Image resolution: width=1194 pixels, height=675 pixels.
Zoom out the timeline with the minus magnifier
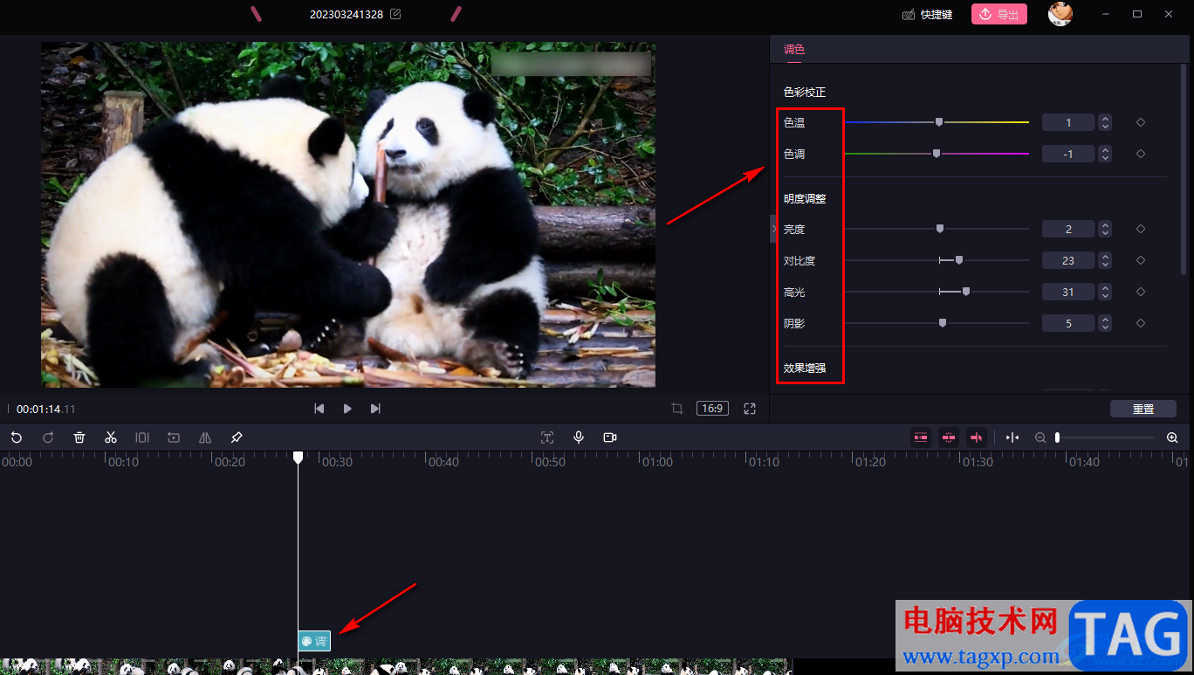pyautogui.click(x=1040, y=437)
